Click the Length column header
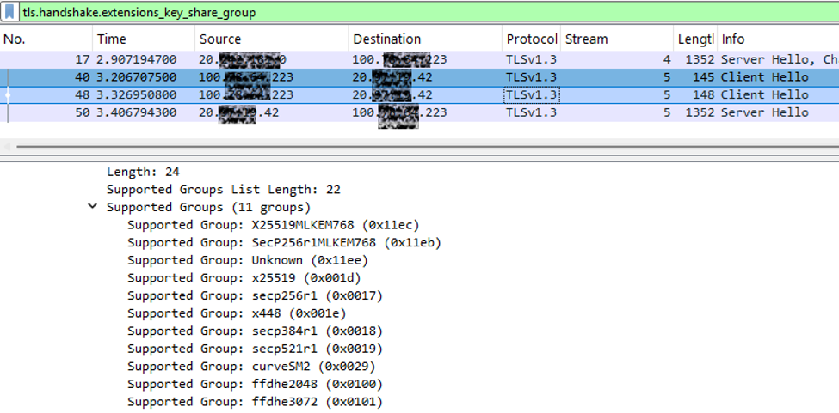 [695, 39]
